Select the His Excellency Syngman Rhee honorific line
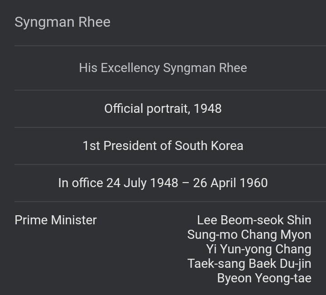 (x=163, y=68)
